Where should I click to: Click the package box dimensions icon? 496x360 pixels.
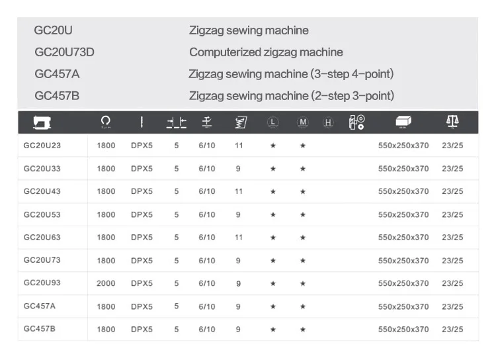[x=403, y=122]
